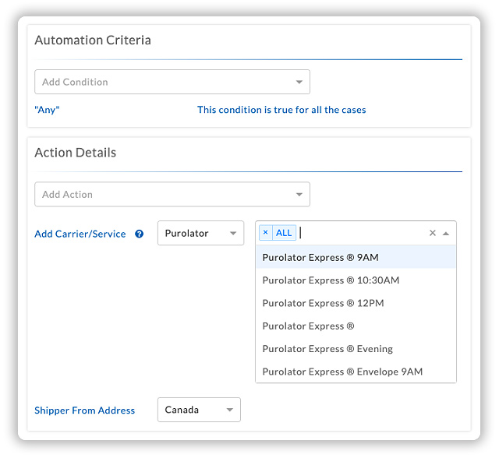This screenshot has height=458, width=499.
Task: Collapse the service list with up arrow
Action: click(446, 234)
